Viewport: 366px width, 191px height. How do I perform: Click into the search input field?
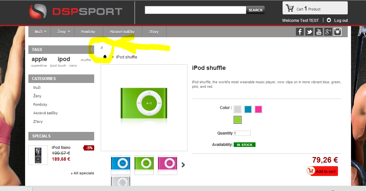tap(195, 10)
